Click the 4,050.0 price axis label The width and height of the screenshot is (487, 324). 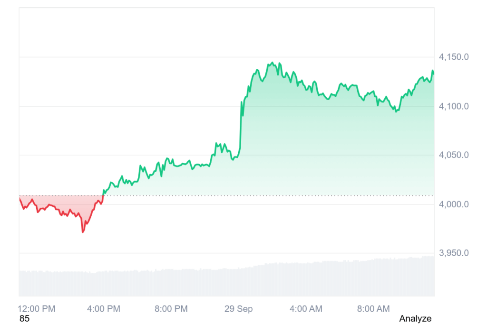[454, 155]
